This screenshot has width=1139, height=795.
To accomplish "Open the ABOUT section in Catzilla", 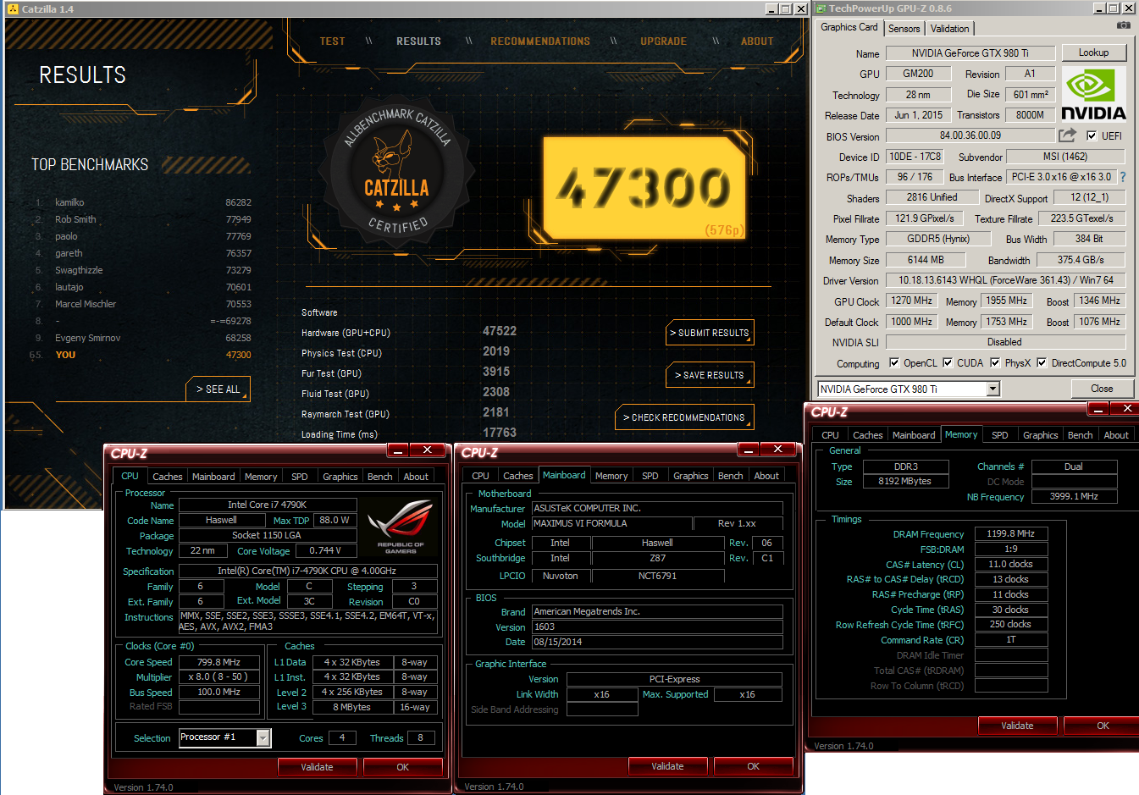I will 757,41.
